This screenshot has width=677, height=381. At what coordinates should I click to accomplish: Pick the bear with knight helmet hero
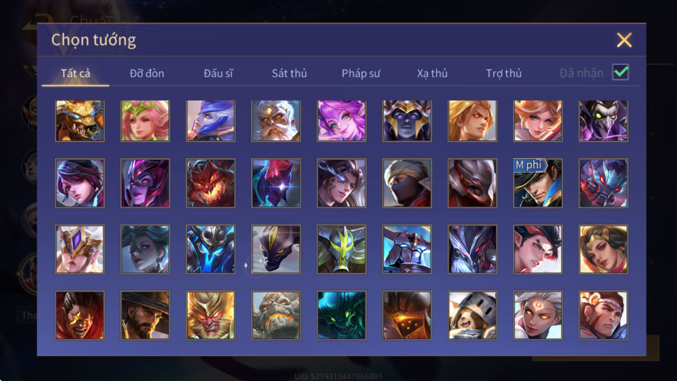(x=472, y=315)
